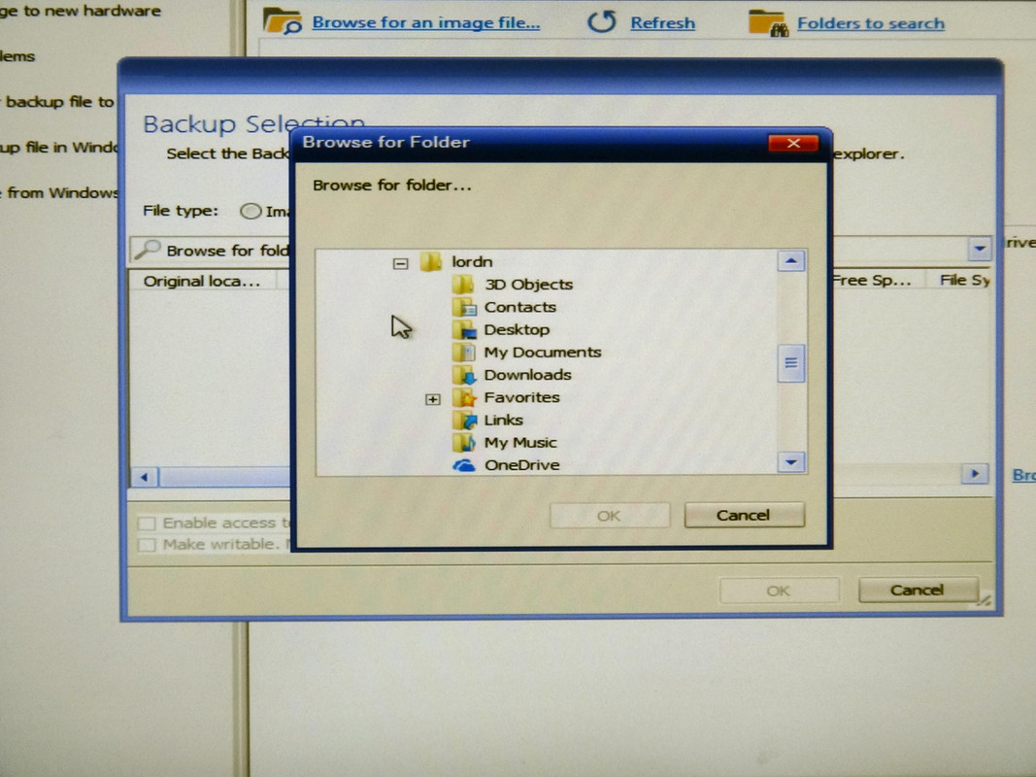Image resolution: width=1036 pixels, height=777 pixels.
Task: Select the Image file type radio button
Action: click(251, 211)
